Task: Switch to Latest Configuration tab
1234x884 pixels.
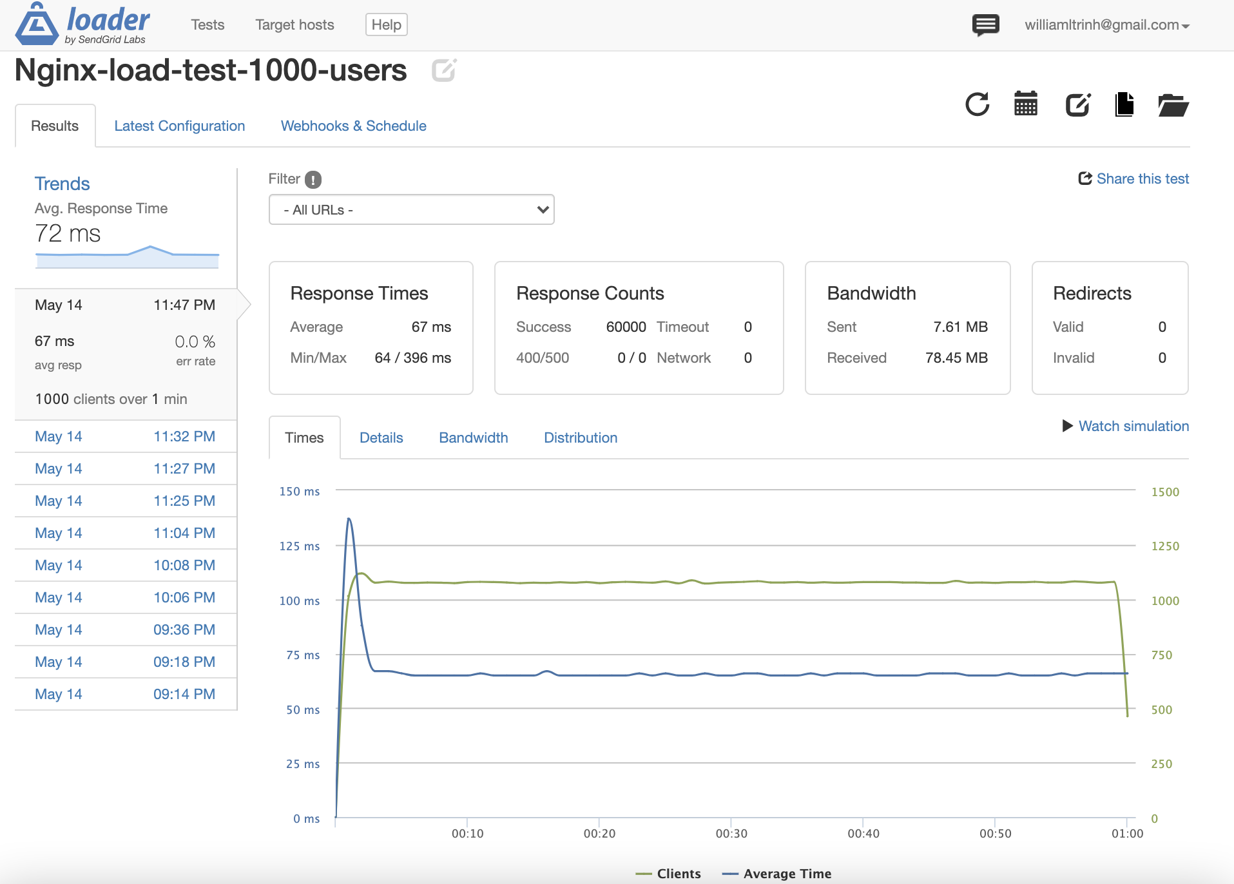Action: [x=180, y=126]
